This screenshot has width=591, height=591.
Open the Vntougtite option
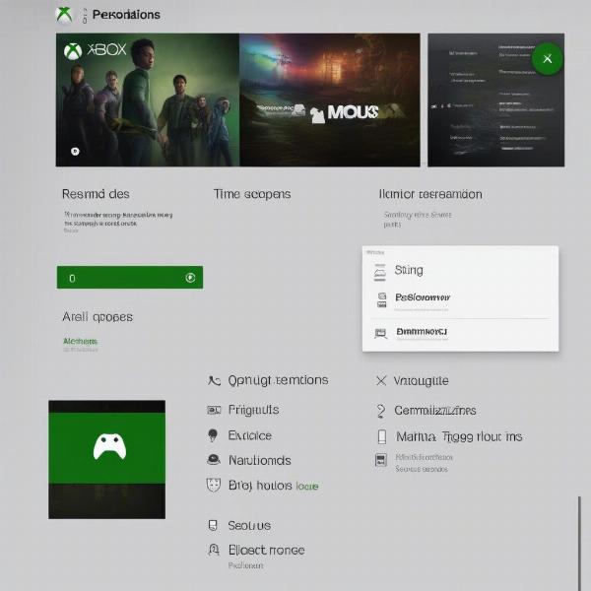tap(421, 380)
